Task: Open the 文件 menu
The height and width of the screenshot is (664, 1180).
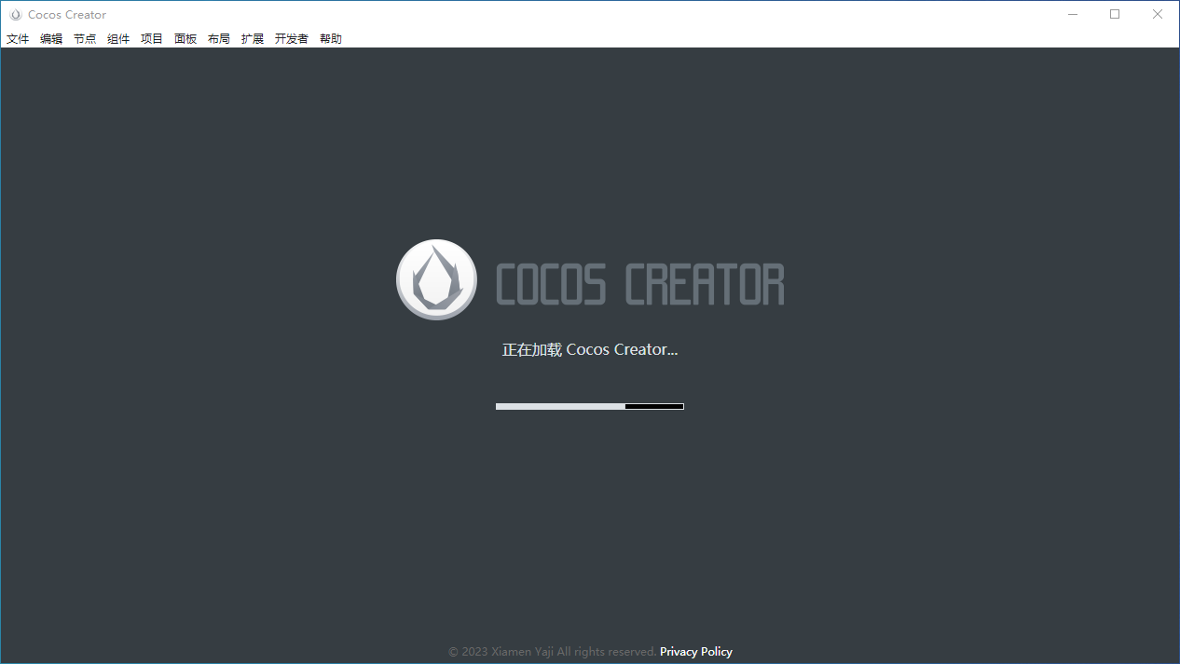Action: click(18, 39)
